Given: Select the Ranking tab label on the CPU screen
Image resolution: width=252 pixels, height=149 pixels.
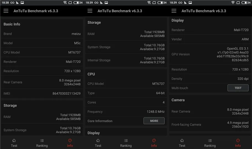Looking at the screenshot, I should [x=126, y=146].
